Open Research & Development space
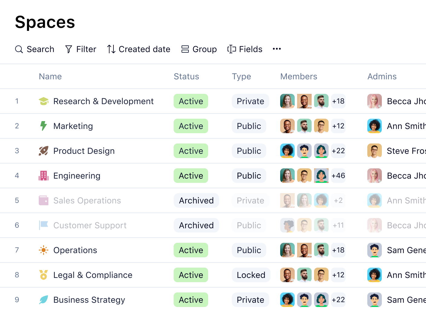This screenshot has width=426, height=310. 103,101
